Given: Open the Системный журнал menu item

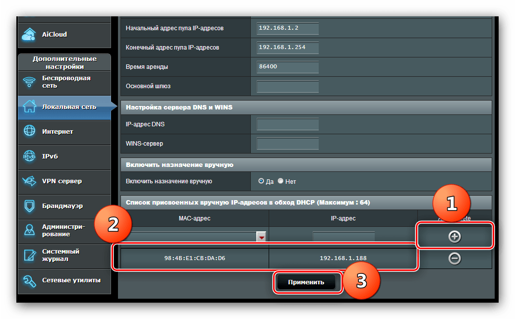Looking at the screenshot, I should [64, 256].
